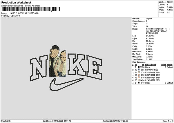
Task: Click the cream swatch for R243 G227 B201
Action: (x=139, y=80)
